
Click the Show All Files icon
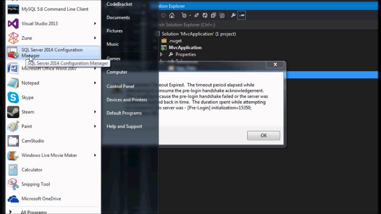tap(222, 15)
